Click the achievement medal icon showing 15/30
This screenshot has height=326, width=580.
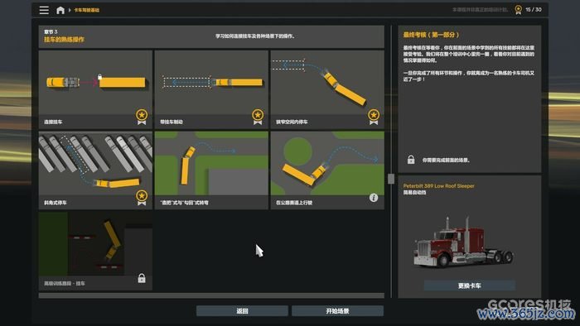point(518,10)
